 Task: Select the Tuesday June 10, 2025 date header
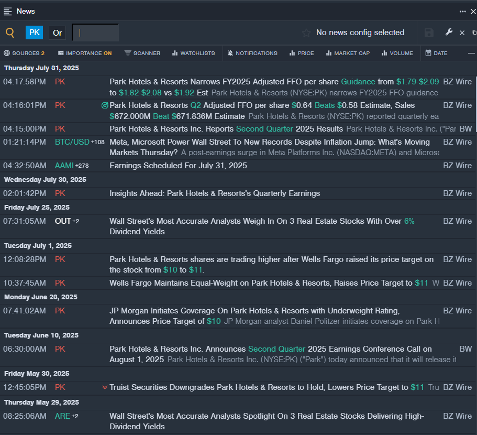tap(41, 335)
